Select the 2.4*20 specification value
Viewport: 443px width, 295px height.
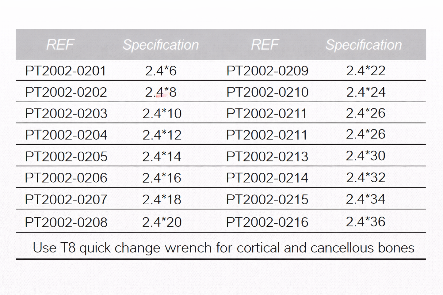click(162, 222)
